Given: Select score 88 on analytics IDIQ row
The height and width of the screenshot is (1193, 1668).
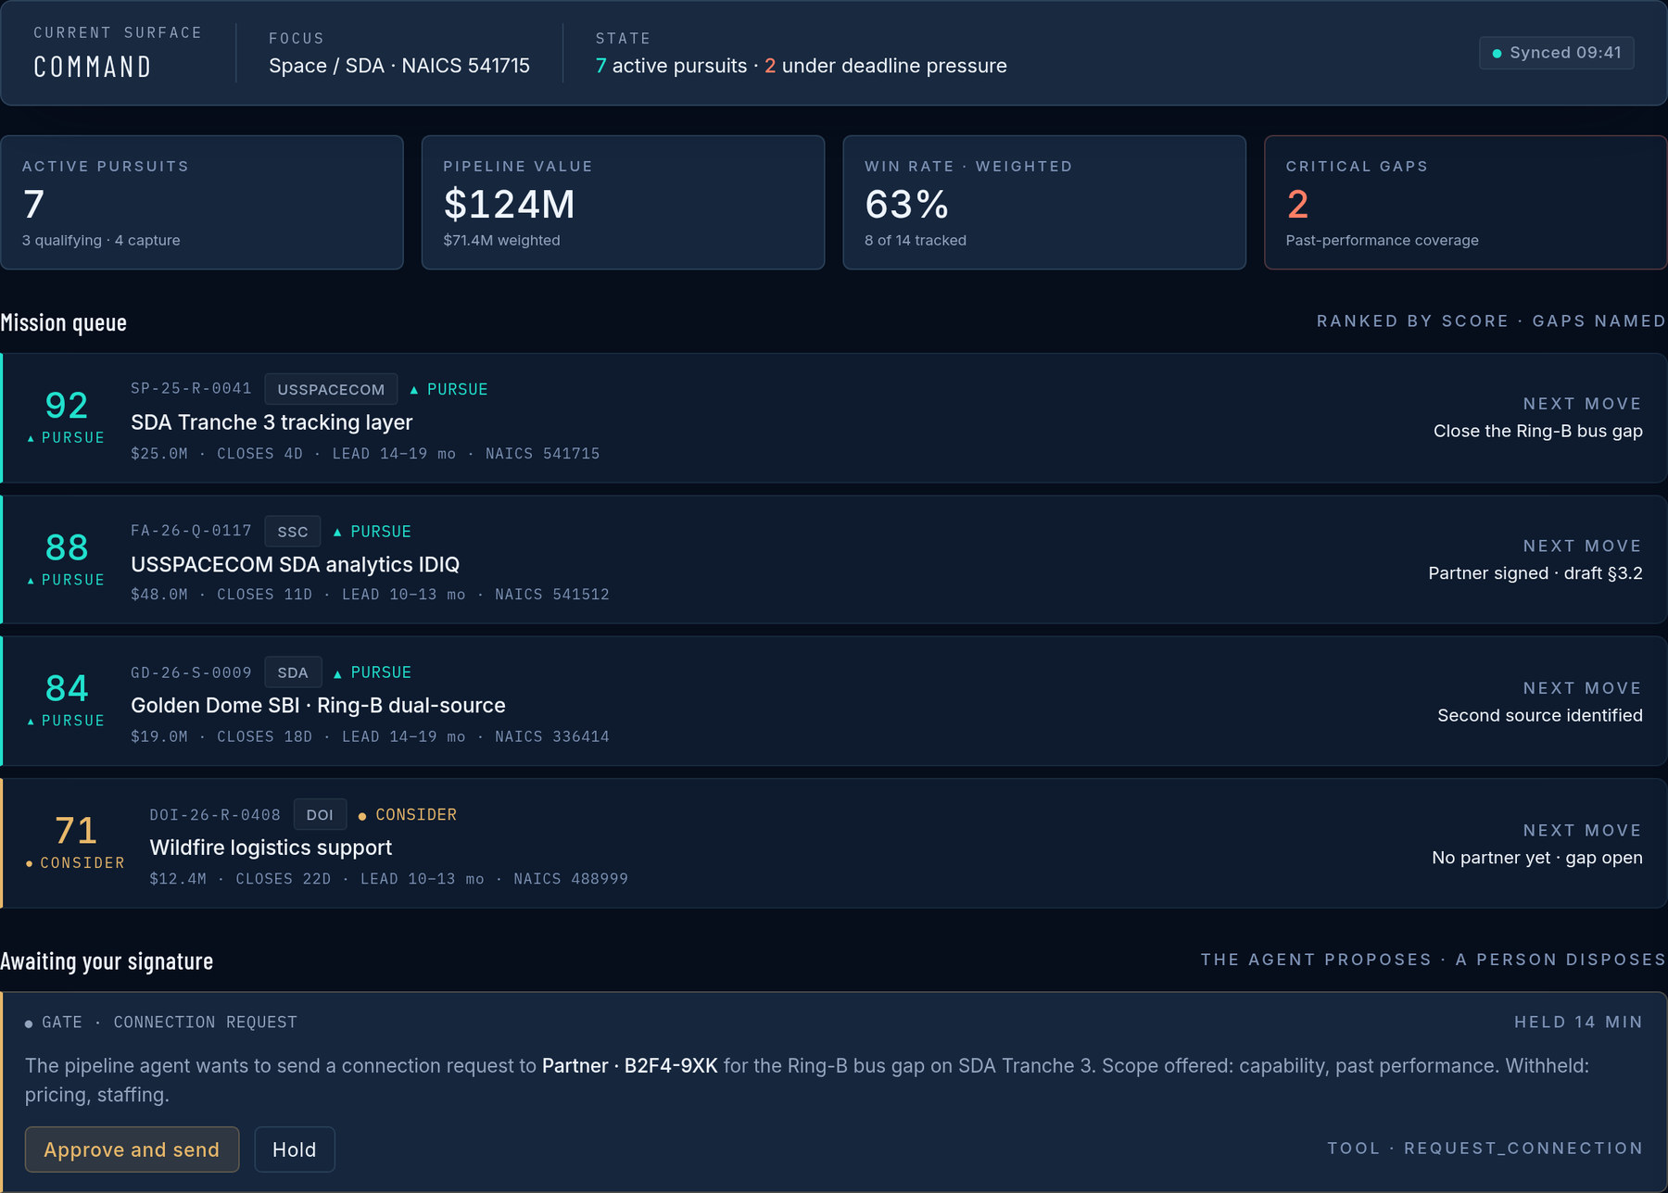Looking at the screenshot, I should point(67,547).
